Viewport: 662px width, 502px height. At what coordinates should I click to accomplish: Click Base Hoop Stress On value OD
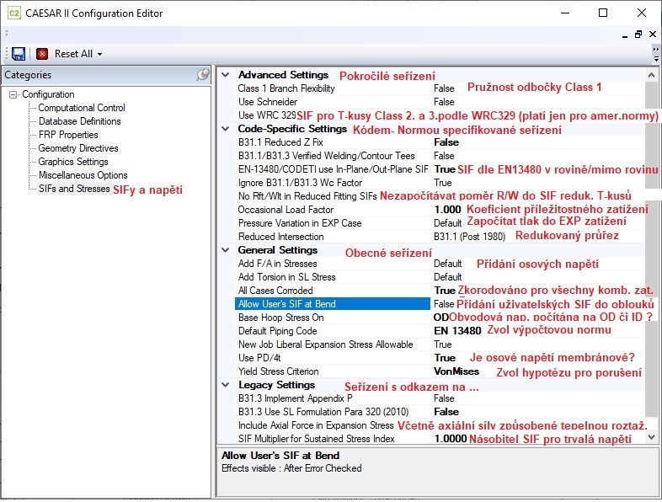(441, 318)
